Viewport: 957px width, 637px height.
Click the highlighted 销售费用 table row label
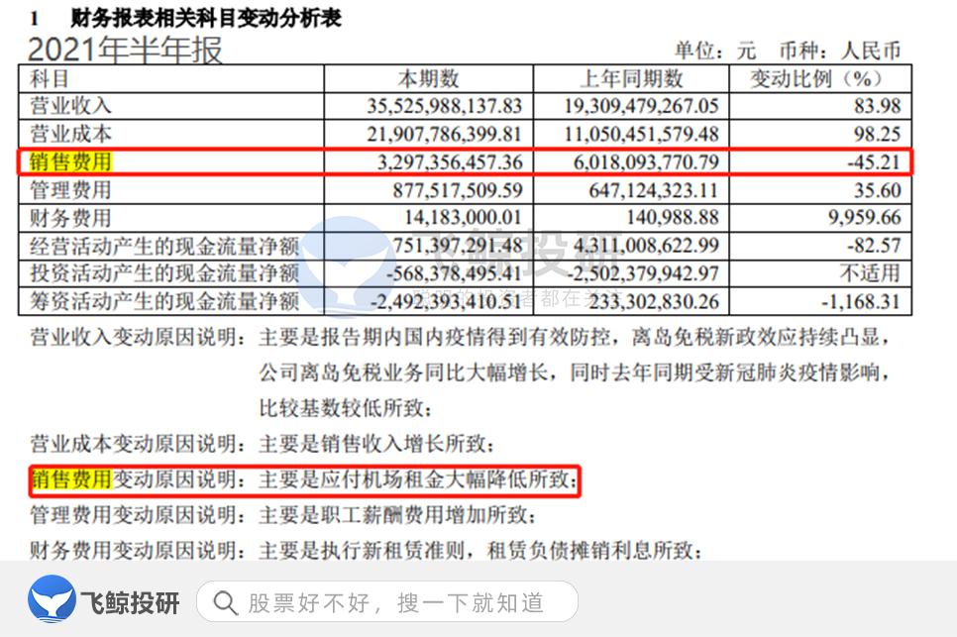pyautogui.click(x=70, y=161)
